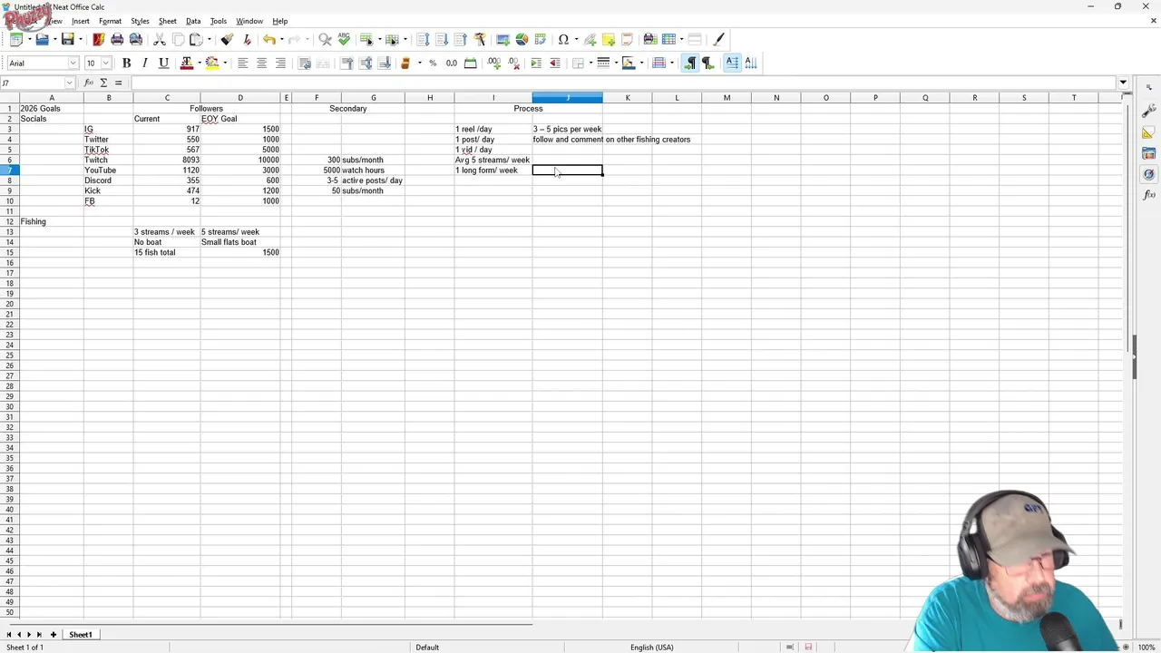Click the 100% zoom level in status bar
Image resolution: width=1161 pixels, height=653 pixels.
(x=1146, y=648)
